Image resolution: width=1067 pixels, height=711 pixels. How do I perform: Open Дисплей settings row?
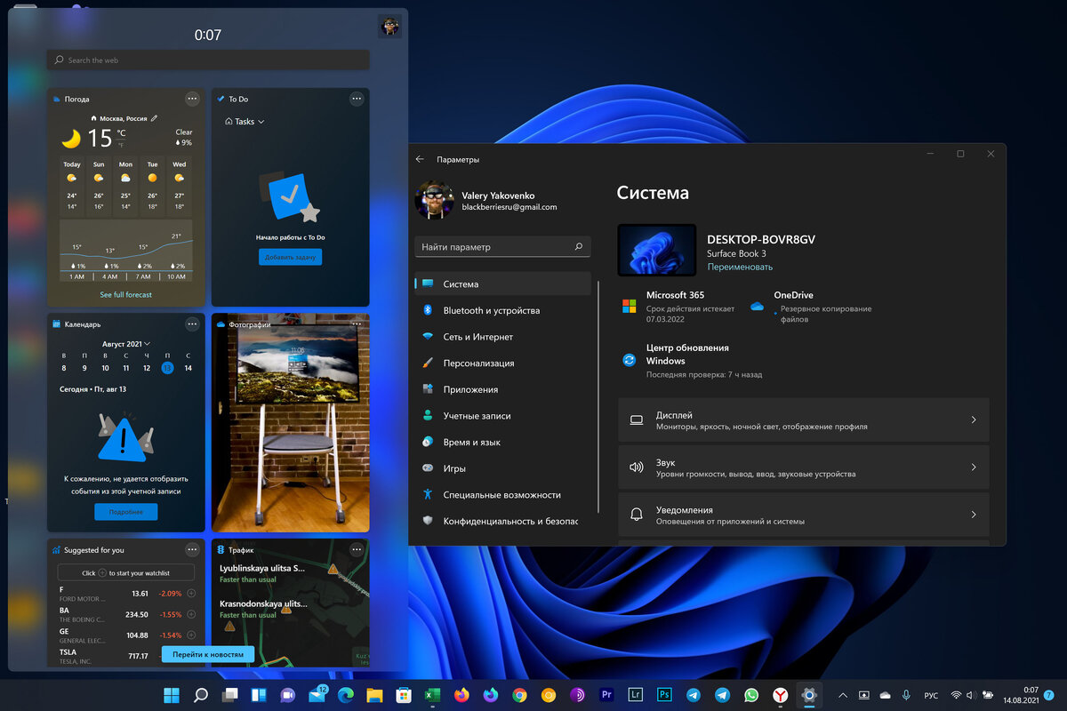pyautogui.click(x=804, y=420)
